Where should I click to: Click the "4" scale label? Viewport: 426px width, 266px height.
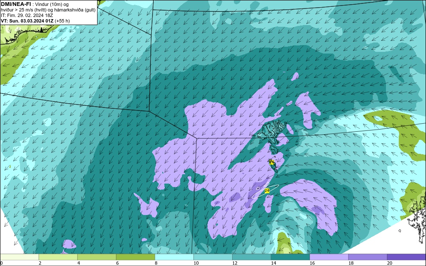click(x=79, y=263)
